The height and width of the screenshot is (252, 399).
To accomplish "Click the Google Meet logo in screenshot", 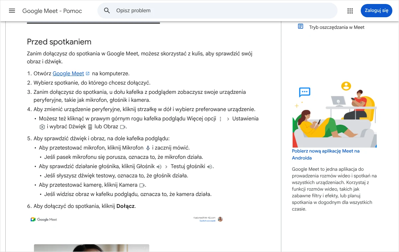I will coord(44,220).
